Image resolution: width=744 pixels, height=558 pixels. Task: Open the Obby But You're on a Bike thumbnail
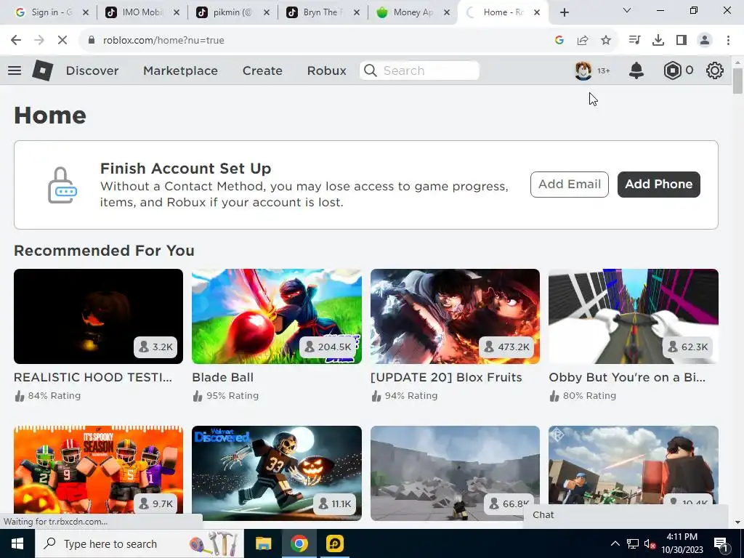pos(634,317)
